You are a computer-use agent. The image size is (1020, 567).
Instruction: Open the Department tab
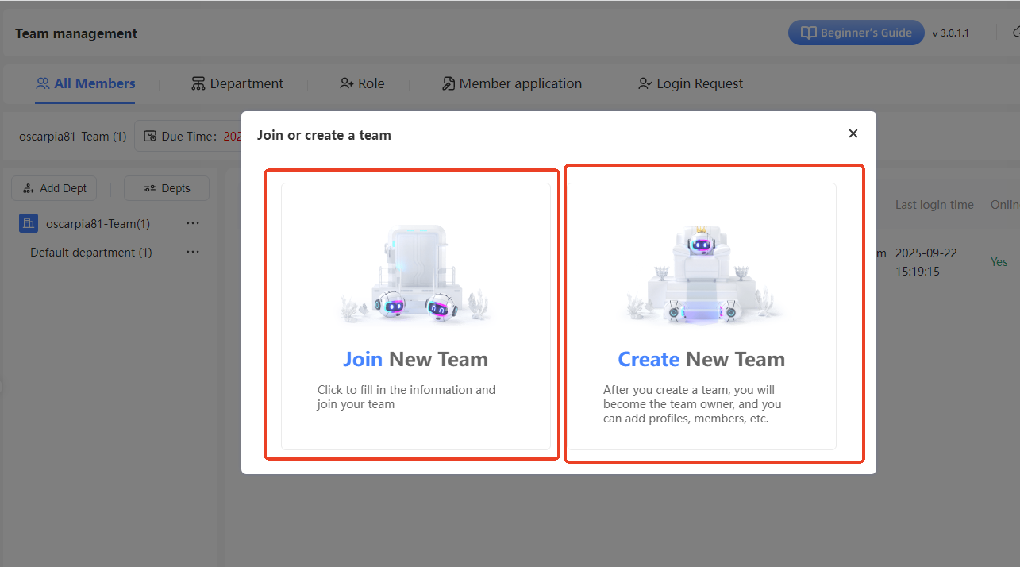click(237, 83)
